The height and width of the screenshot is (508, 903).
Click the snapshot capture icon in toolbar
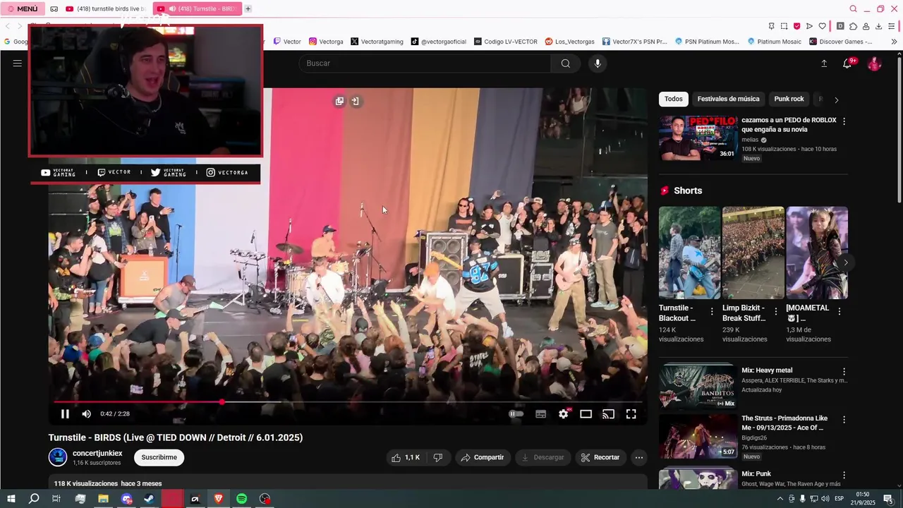pos(784,26)
